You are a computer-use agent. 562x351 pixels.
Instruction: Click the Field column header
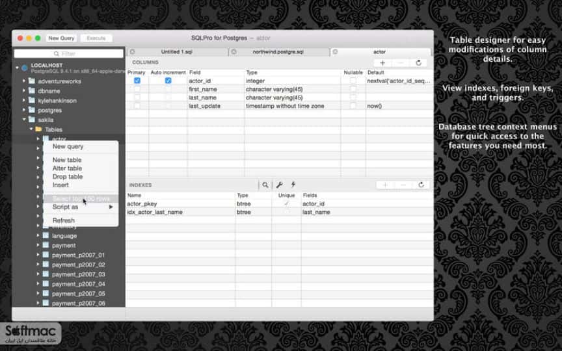(x=216, y=72)
